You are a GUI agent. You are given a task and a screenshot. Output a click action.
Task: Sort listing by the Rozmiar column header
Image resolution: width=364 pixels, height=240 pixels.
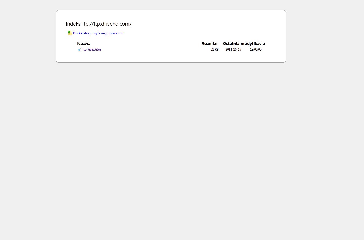pos(210,43)
